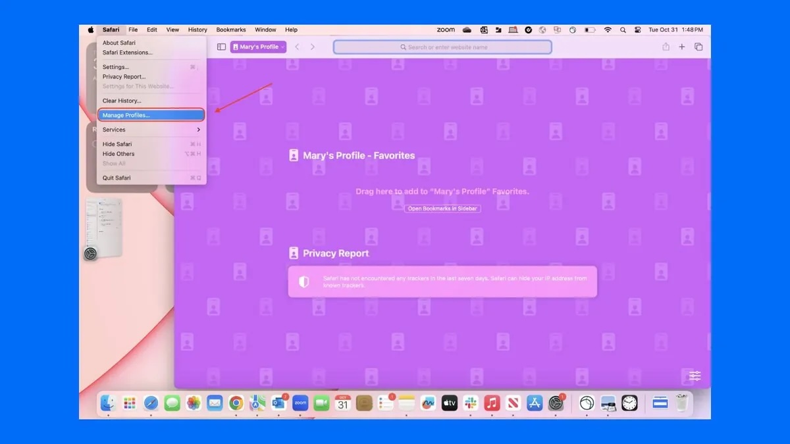This screenshot has width=790, height=444.
Task: Open News from the Dock
Action: click(x=513, y=403)
